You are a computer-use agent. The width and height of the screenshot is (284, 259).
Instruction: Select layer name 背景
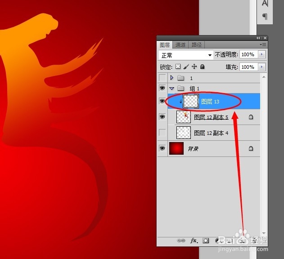coord(193,149)
